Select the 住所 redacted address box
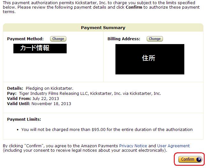Screen dimensions: 206x168 coord(150,59)
